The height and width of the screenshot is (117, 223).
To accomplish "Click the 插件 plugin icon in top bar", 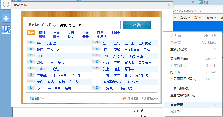I will (201, 2).
